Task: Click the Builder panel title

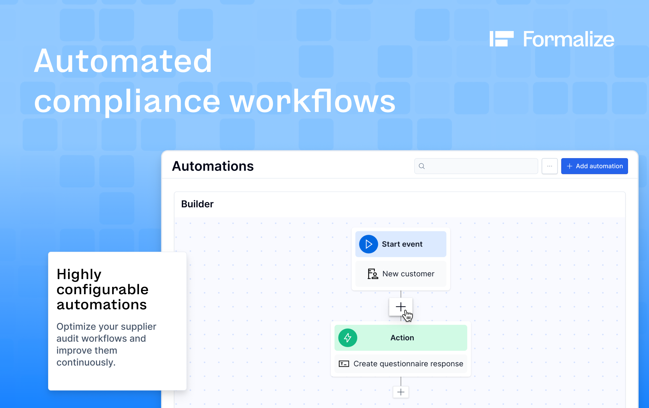Action: point(197,204)
